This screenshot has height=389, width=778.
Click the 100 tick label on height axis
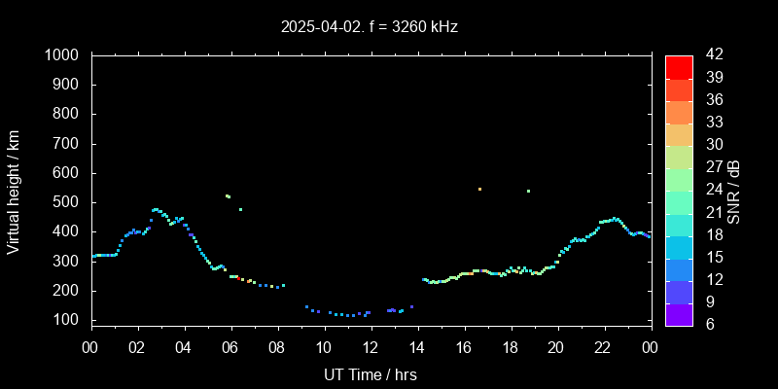(68, 320)
